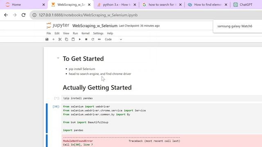
Task: Click the 'from selenium import webdriver' code line
Action: [x=86, y=107]
